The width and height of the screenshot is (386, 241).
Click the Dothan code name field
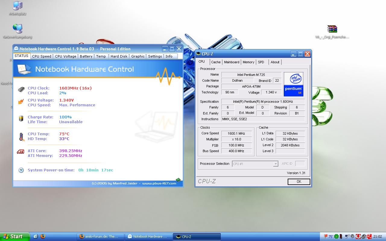tap(237, 80)
